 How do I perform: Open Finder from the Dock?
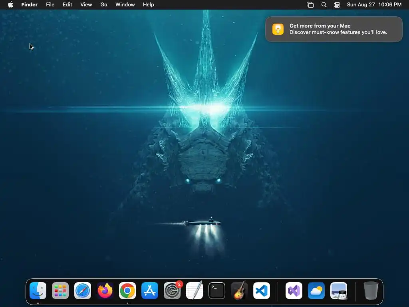click(38, 291)
